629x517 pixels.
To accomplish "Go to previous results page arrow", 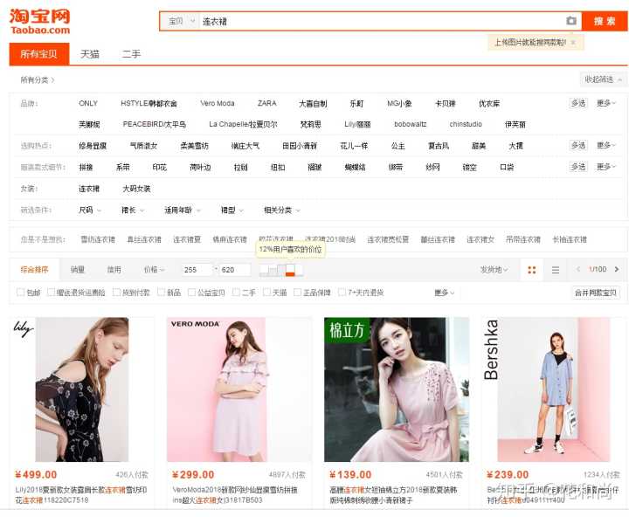I will click(x=578, y=270).
